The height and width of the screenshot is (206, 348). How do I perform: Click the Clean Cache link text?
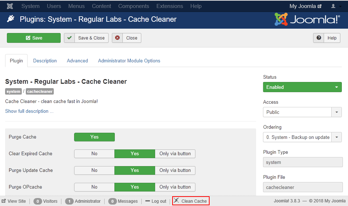(194, 201)
